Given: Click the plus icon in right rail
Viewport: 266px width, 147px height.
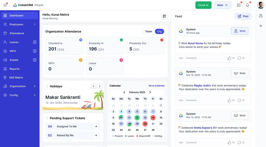Looking at the screenshot, I should tap(261, 26).
